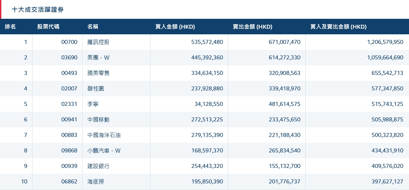Select stock code 03690
The height and width of the screenshot is (190, 409).
click(x=69, y=57)
